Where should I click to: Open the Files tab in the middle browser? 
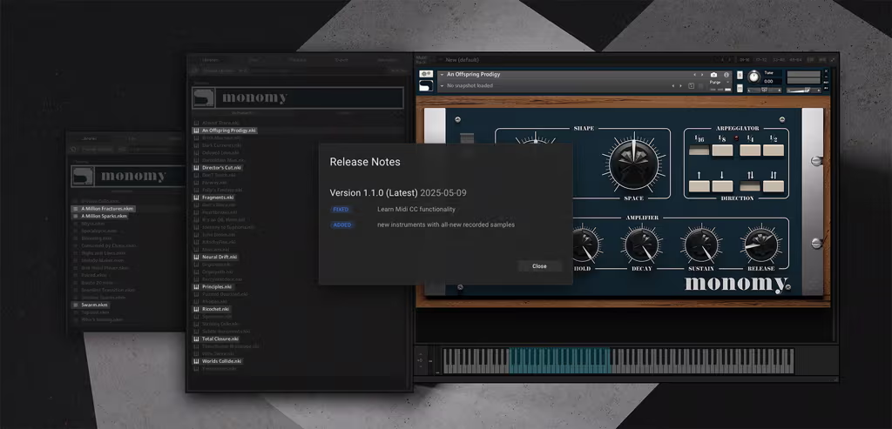pos(253,60)
